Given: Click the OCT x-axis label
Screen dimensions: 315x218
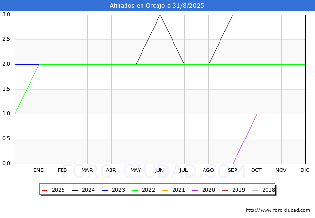Looking at the screenshot, I should 257,171.
